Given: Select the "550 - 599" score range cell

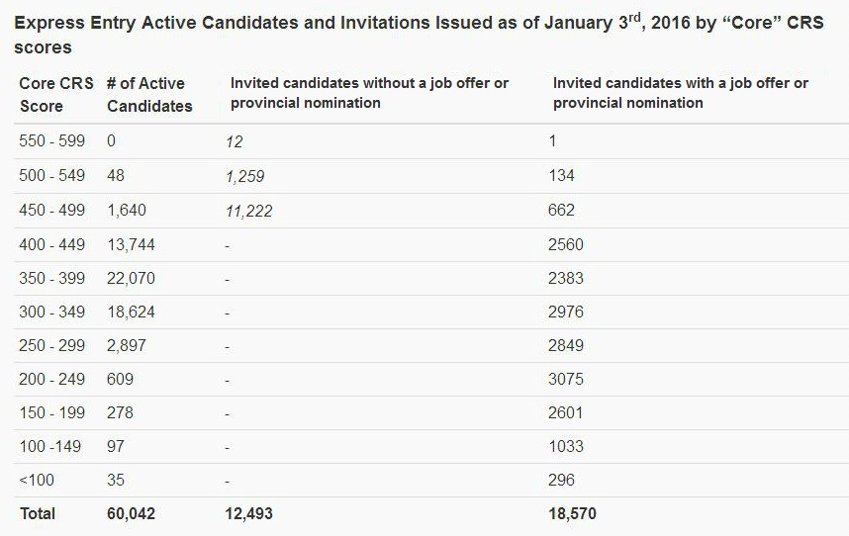Looking at the screenshot, I should point(52,141).
